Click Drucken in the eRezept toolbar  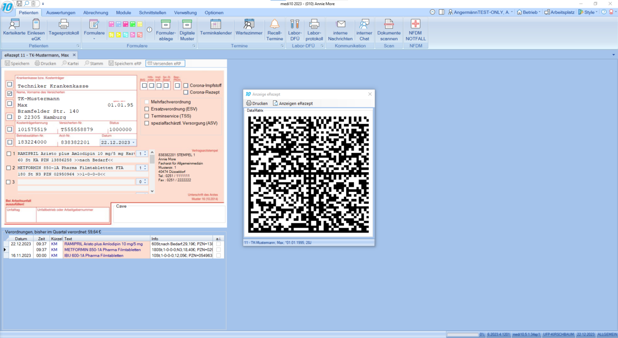(x=45, y=63)
